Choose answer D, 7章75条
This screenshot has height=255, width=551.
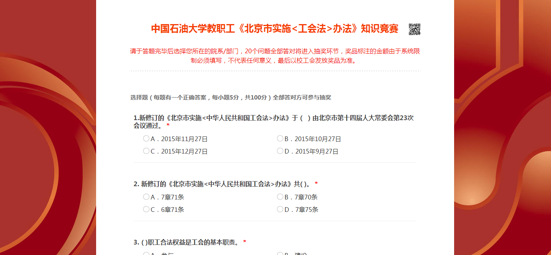pyautogui.click(x=280, y=210)
